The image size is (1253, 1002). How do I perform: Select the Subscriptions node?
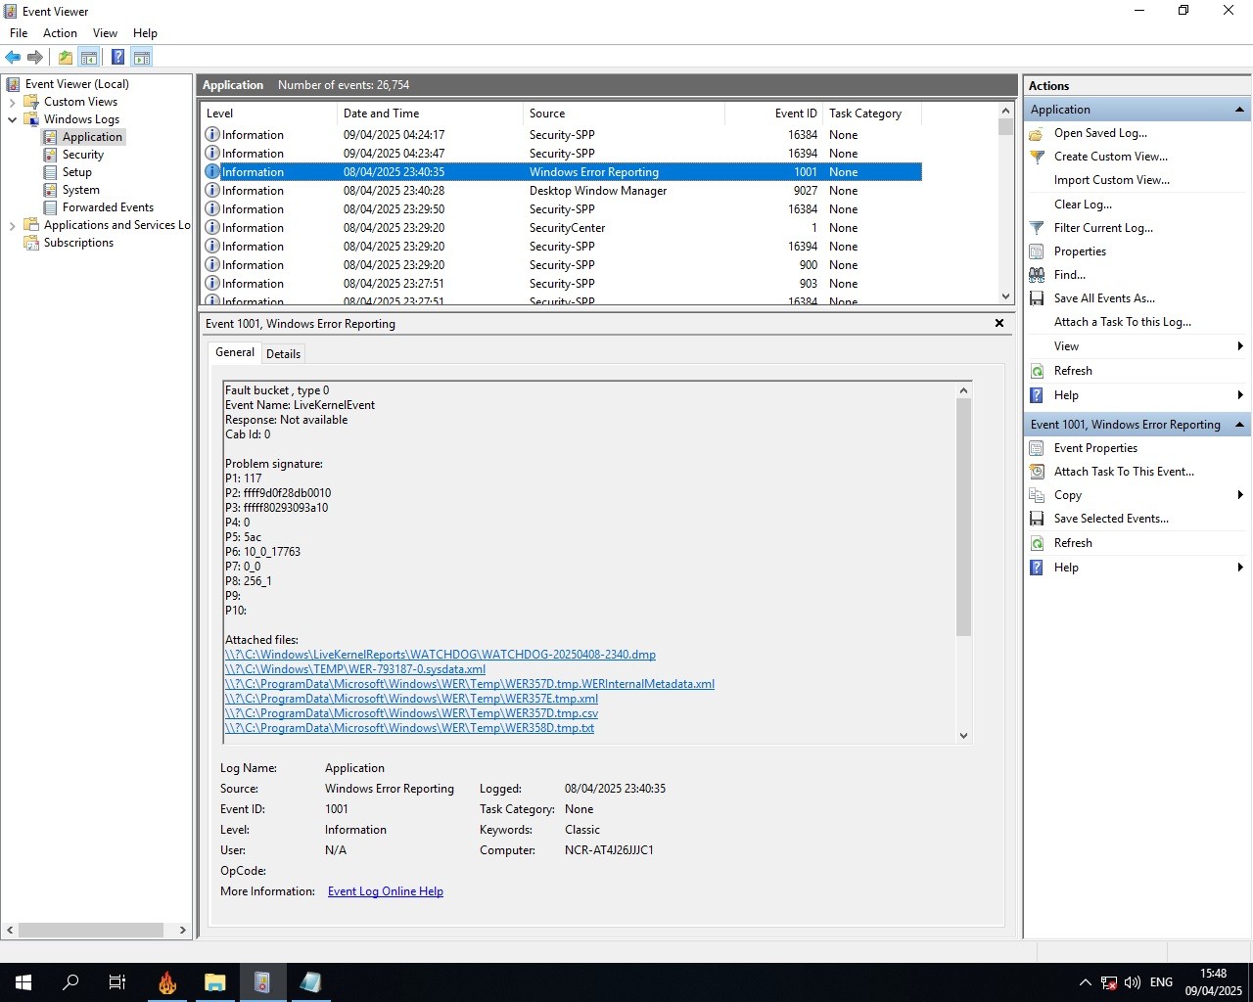[x=78, y=243]
